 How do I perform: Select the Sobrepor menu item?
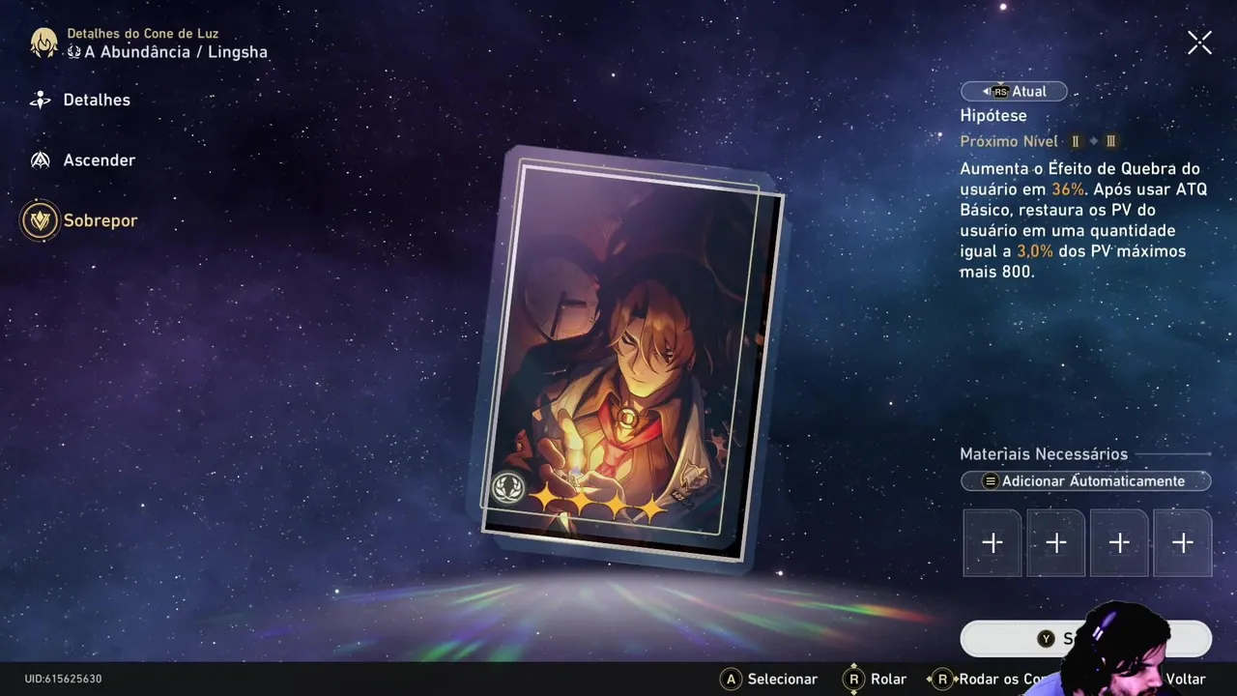tap(101, 220)
